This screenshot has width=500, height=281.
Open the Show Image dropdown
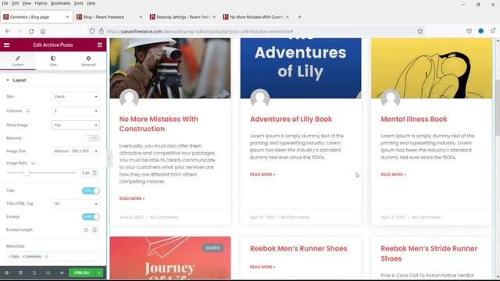pyautogui.click(x=75, y=125)
